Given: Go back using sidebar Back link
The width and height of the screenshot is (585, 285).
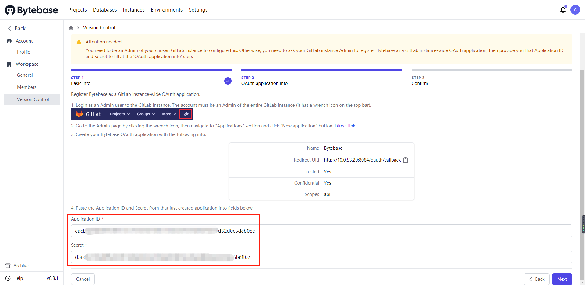Looking at the screenshot, I should pyautogui.click(x=17, y=28).
